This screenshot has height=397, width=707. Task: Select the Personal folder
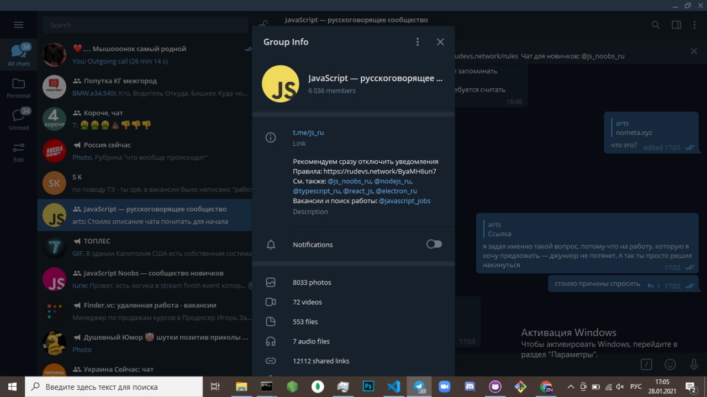tap(19, 88)
